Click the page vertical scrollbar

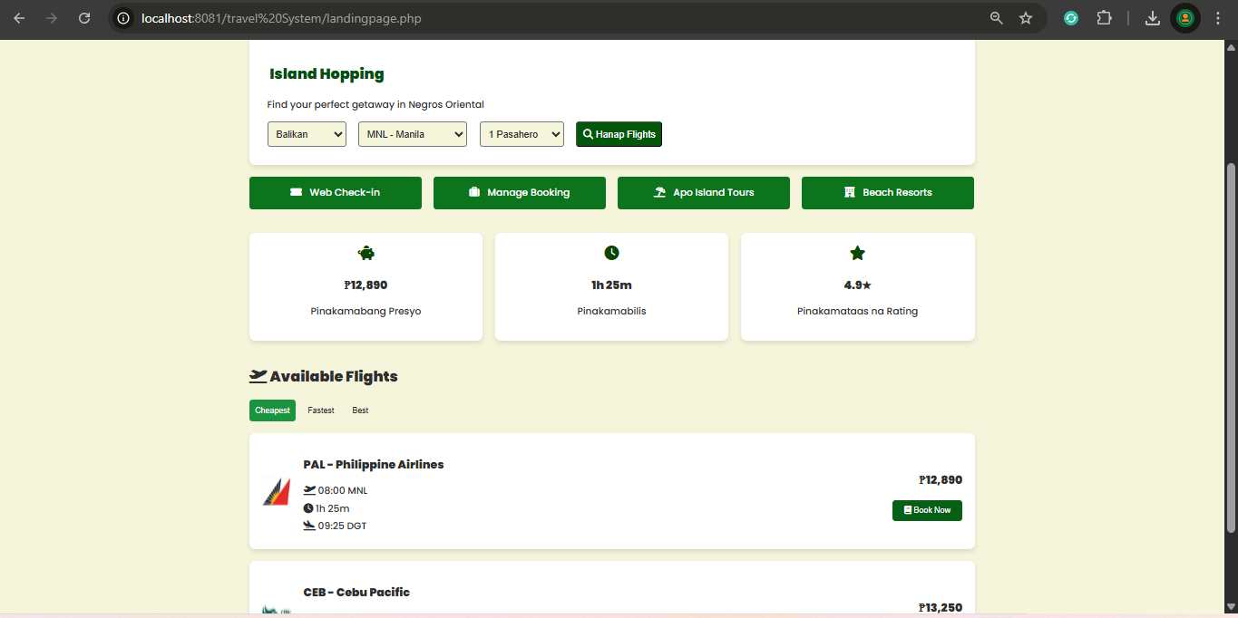[1231, 344]
